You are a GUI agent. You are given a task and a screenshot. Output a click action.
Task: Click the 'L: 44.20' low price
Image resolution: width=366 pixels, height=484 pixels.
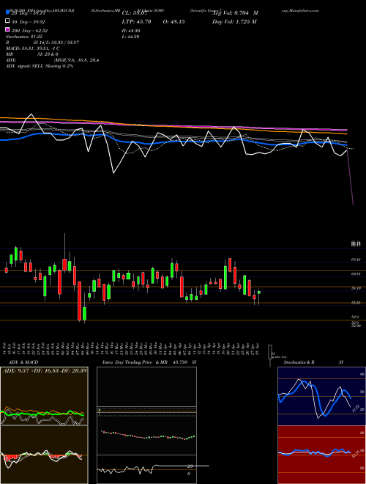pos(130,37)
